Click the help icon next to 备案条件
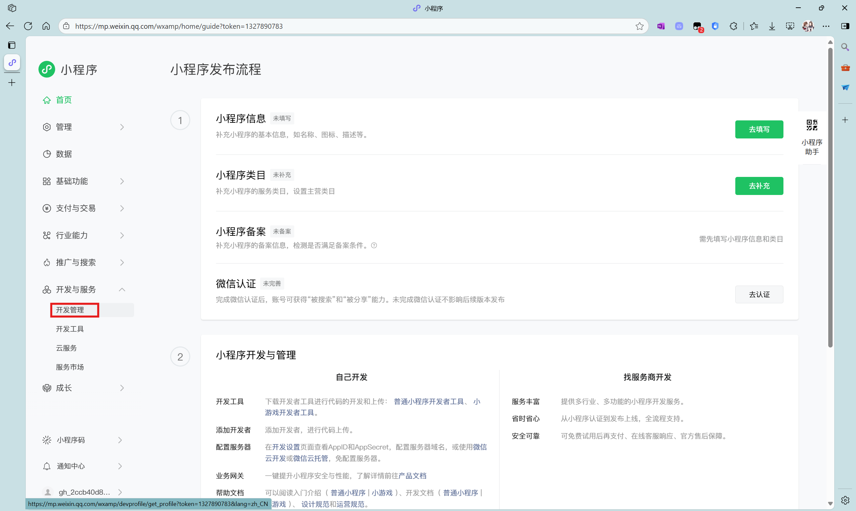Screen dimensions: 856x511 click(374, 245)
